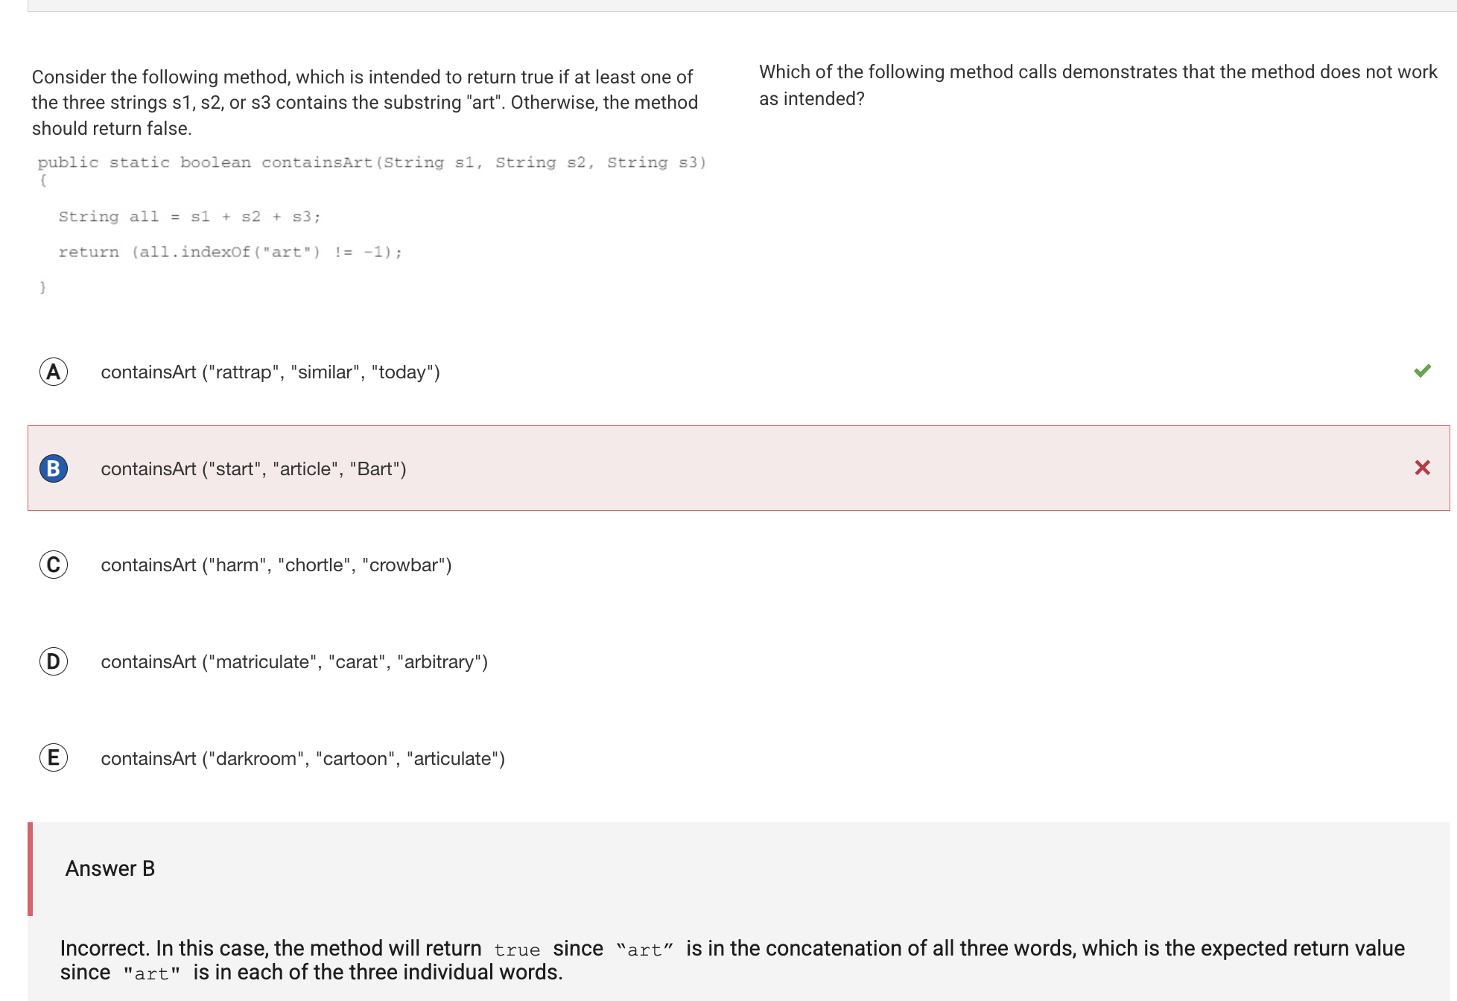This screenshot has width=1457, height=1001.
Task: Click the "Consider the following method" description text
Action: click(x=364, y=102)
